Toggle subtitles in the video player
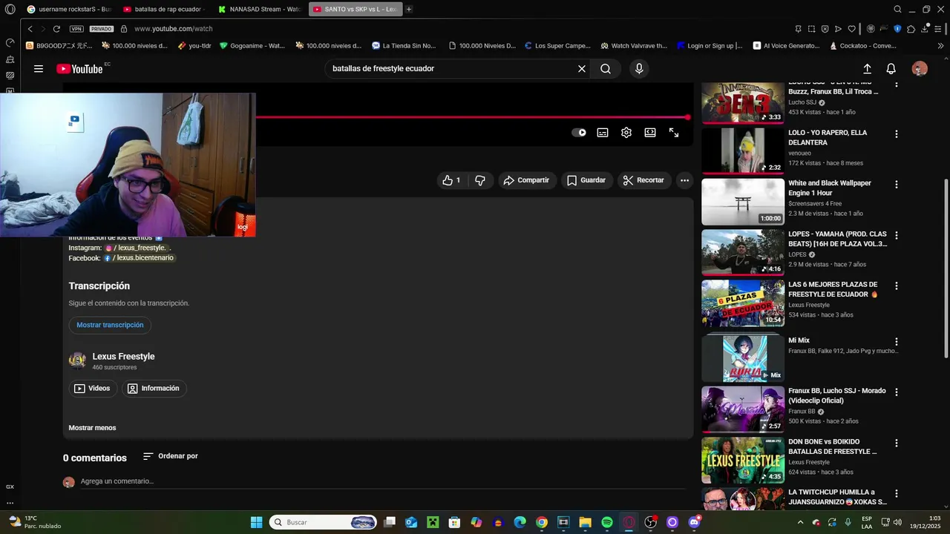 coord(603,133)
